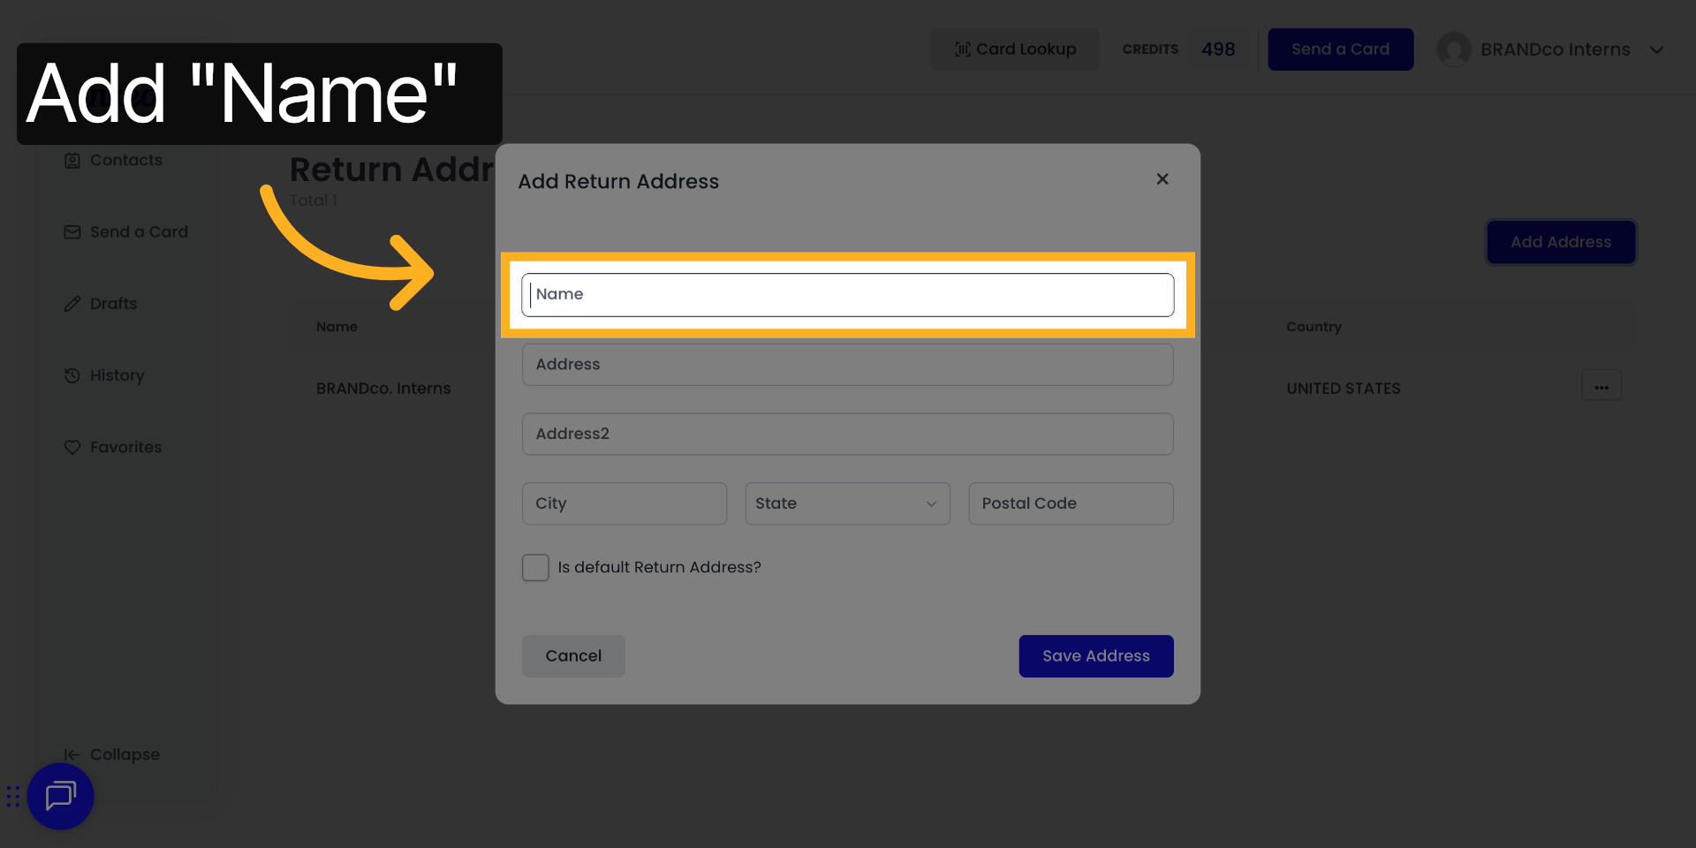
Task: Open the Card Lookup tool
Action: [x=1014, y=49]
